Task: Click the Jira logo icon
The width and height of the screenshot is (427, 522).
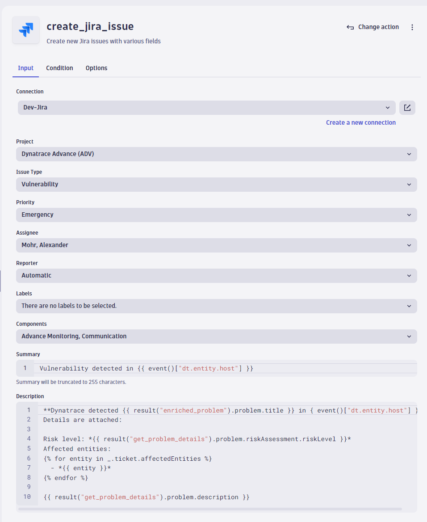Action: pos(26,29)
